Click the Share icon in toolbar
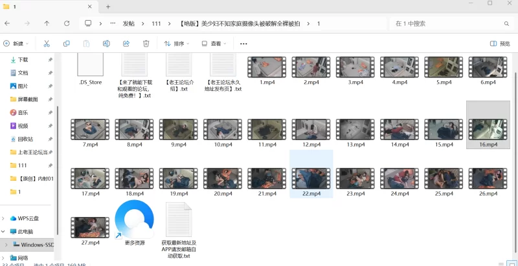 click(126, 44)
